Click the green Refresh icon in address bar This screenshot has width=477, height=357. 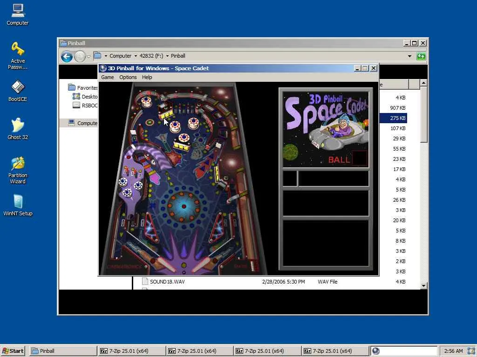pos(421,56)
